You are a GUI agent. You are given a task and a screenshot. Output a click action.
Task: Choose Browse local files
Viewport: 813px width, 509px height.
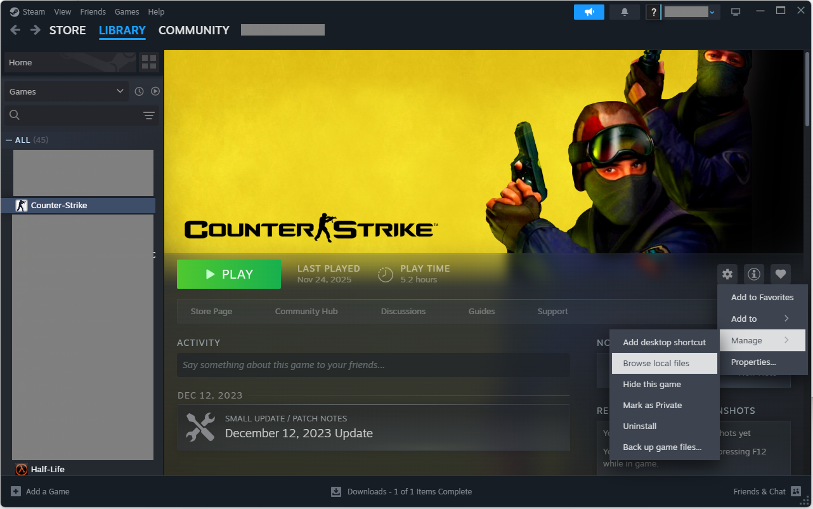[x=664, y=363]
